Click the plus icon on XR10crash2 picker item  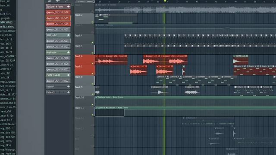69,35
